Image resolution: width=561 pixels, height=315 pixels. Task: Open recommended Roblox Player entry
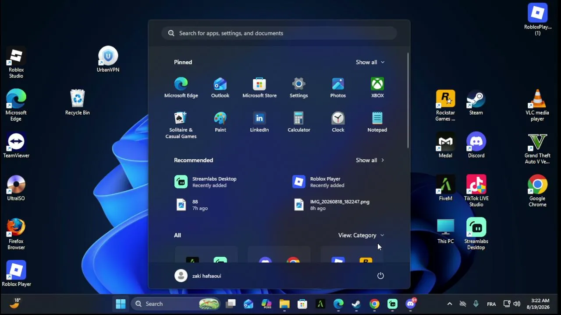318,182
